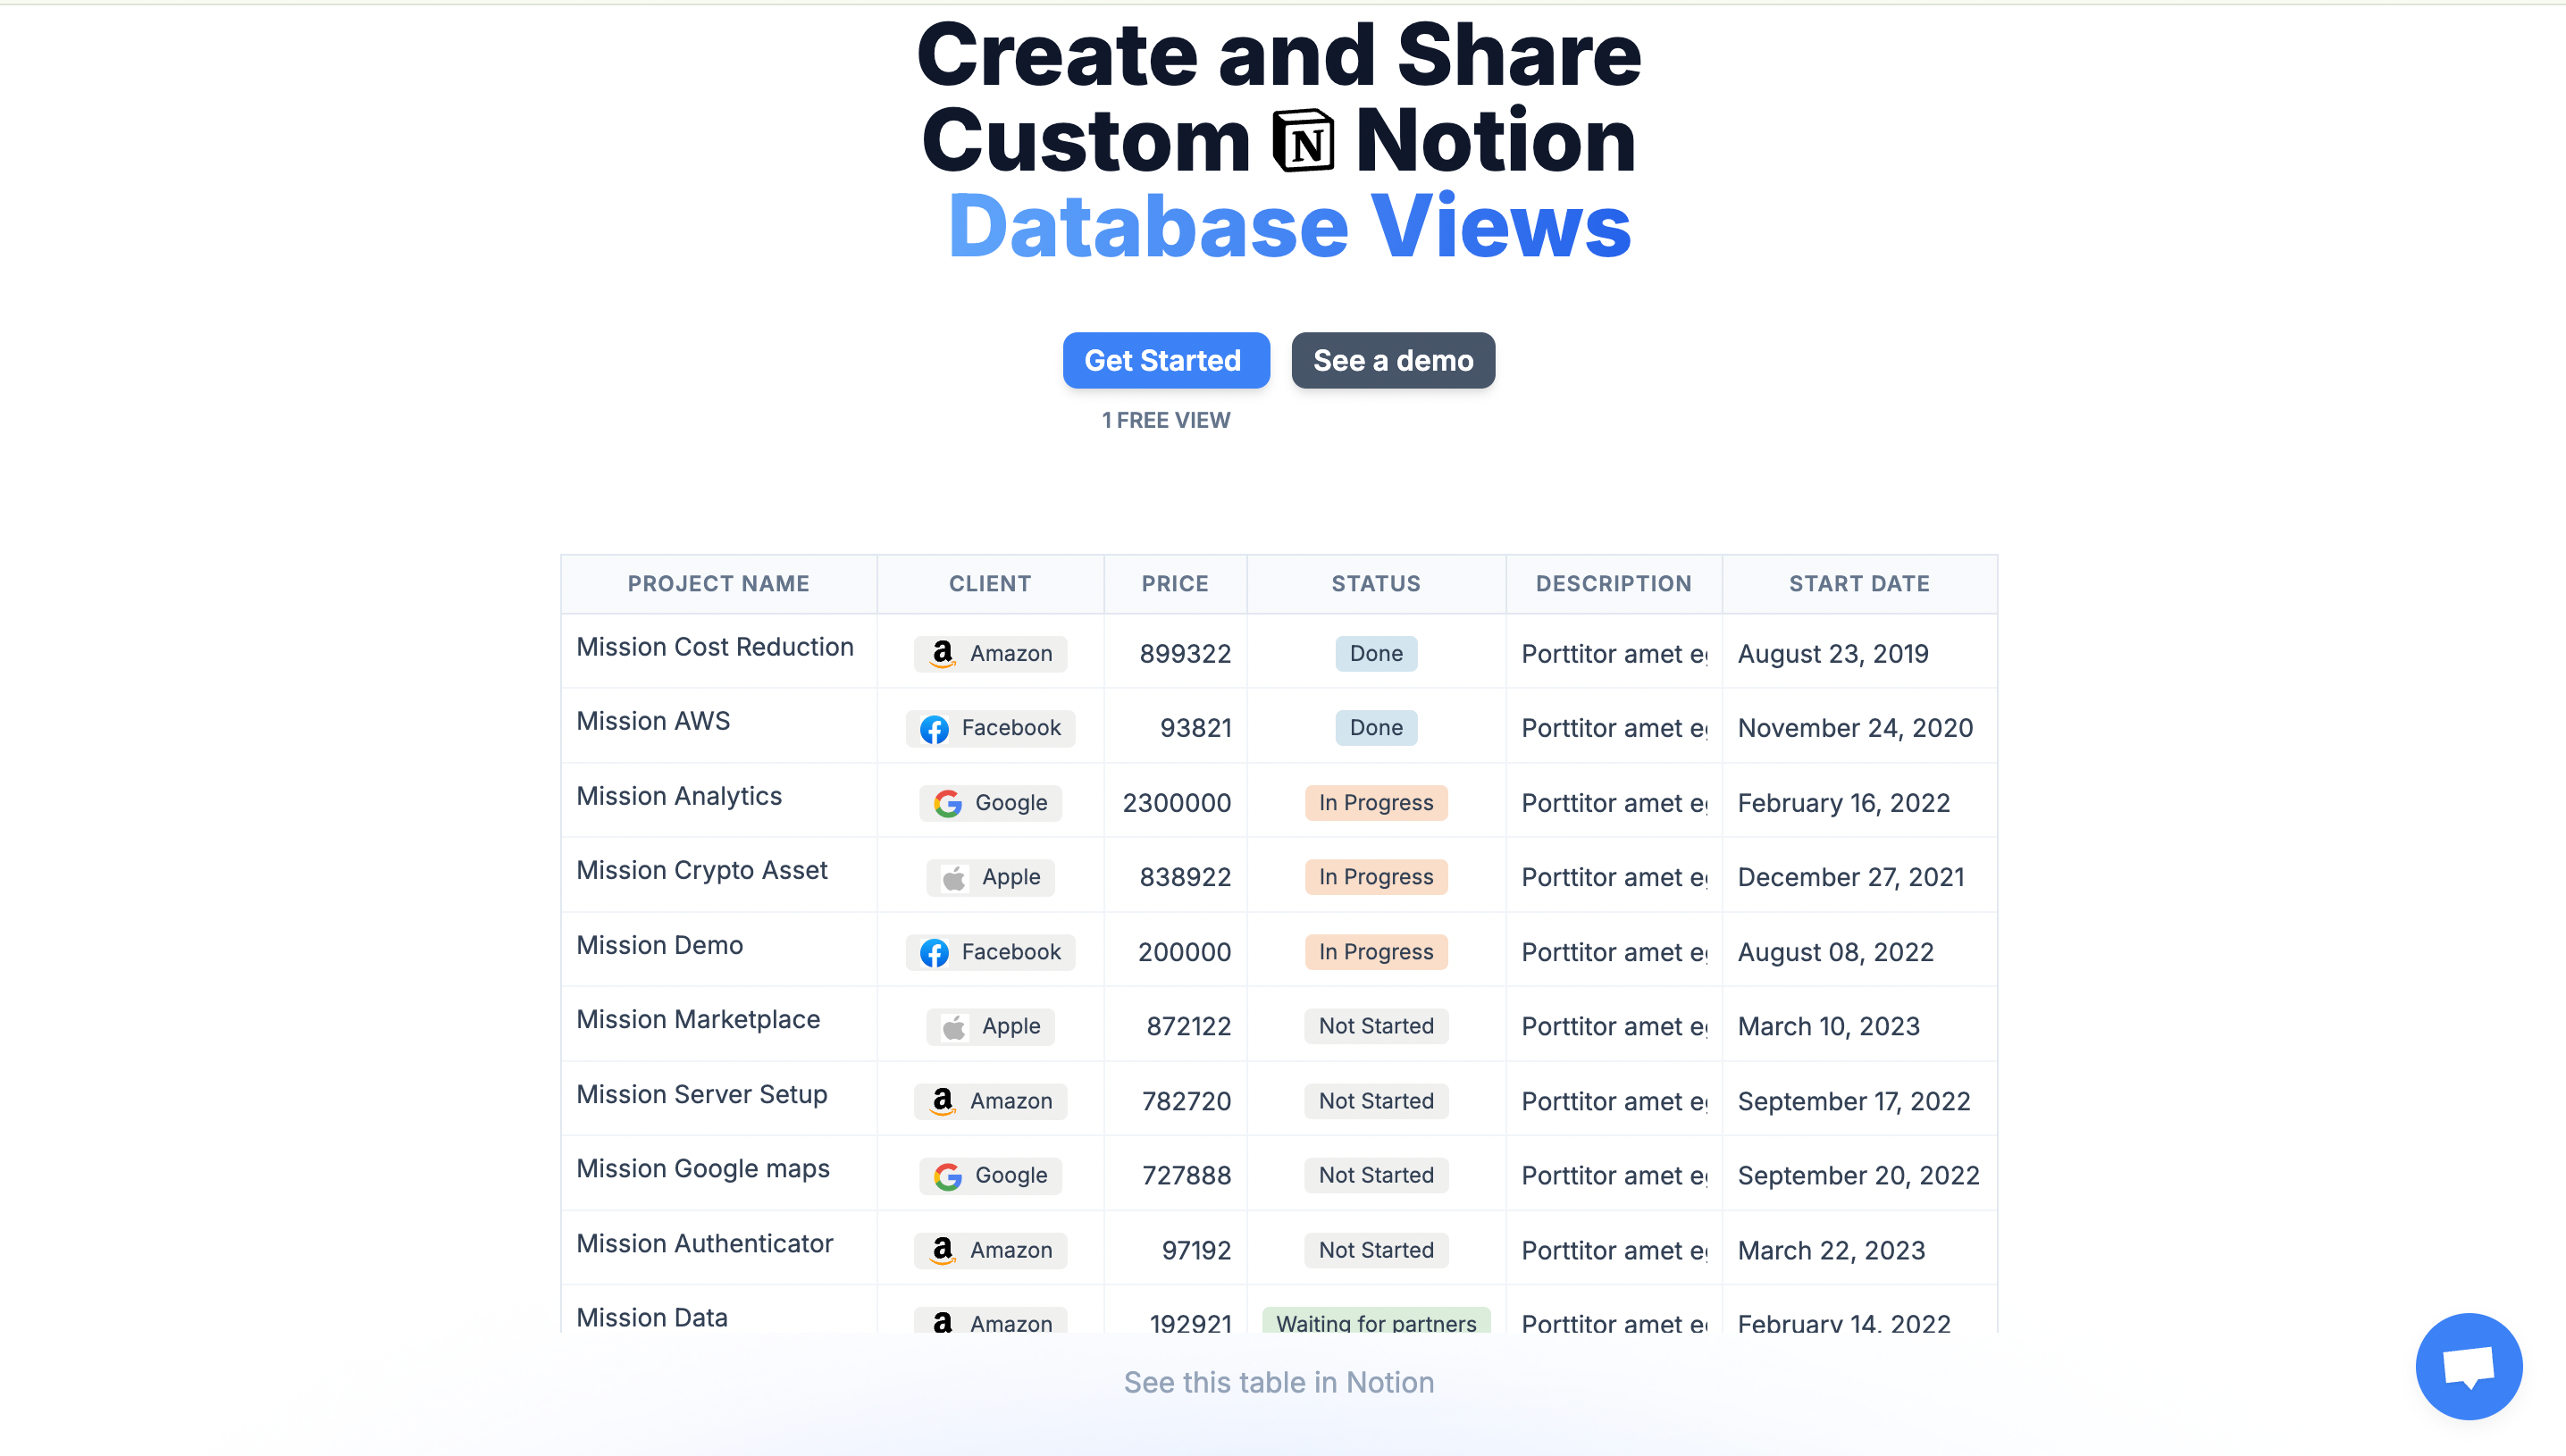Click the start date March 22, 2023
The image size is (2566, 1456).
click(1831, 1250)
